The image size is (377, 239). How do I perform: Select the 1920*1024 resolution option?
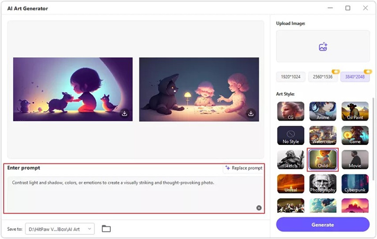click(291, 77)
